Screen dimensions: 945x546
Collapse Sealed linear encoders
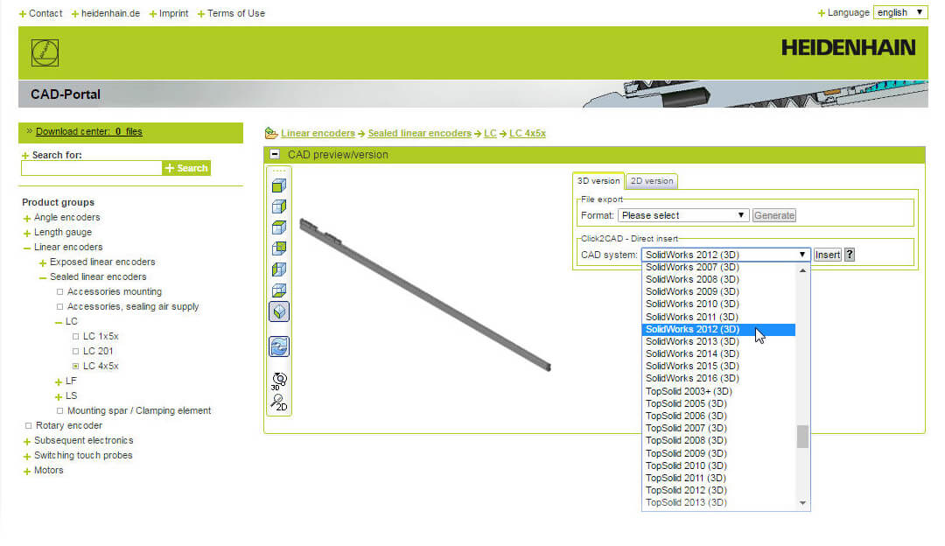point(43,278)
